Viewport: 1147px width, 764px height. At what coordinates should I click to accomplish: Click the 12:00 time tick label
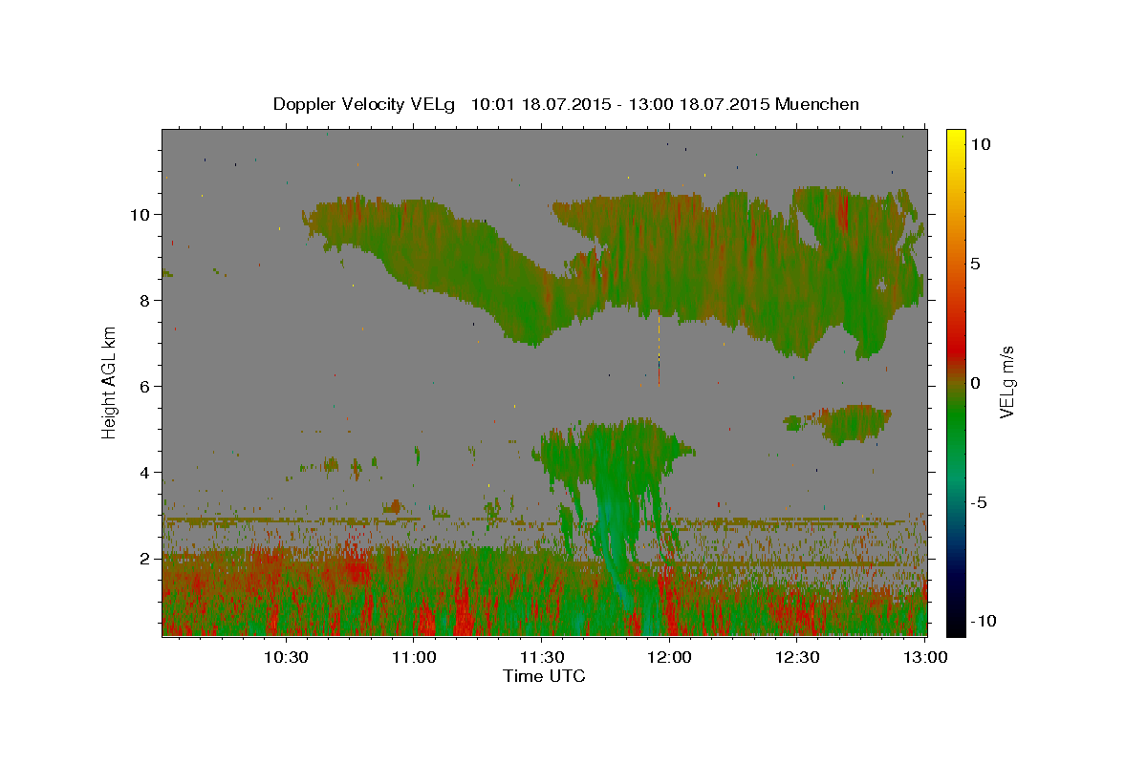669,657
